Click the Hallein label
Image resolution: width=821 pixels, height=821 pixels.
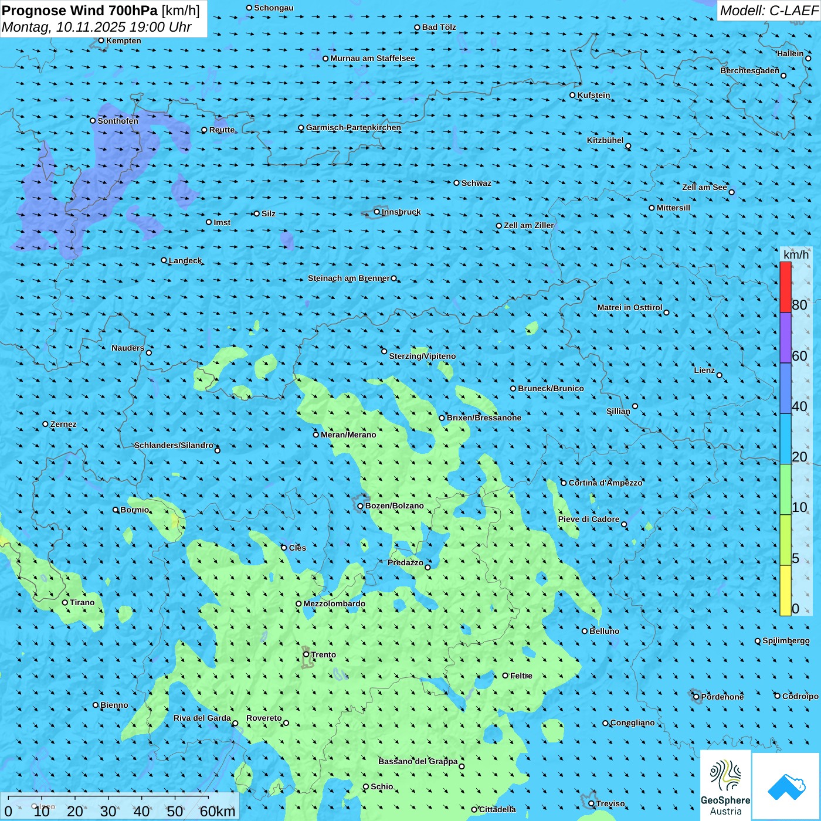[791, 53]
